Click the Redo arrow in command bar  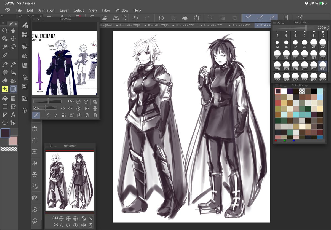click(147, 18)
